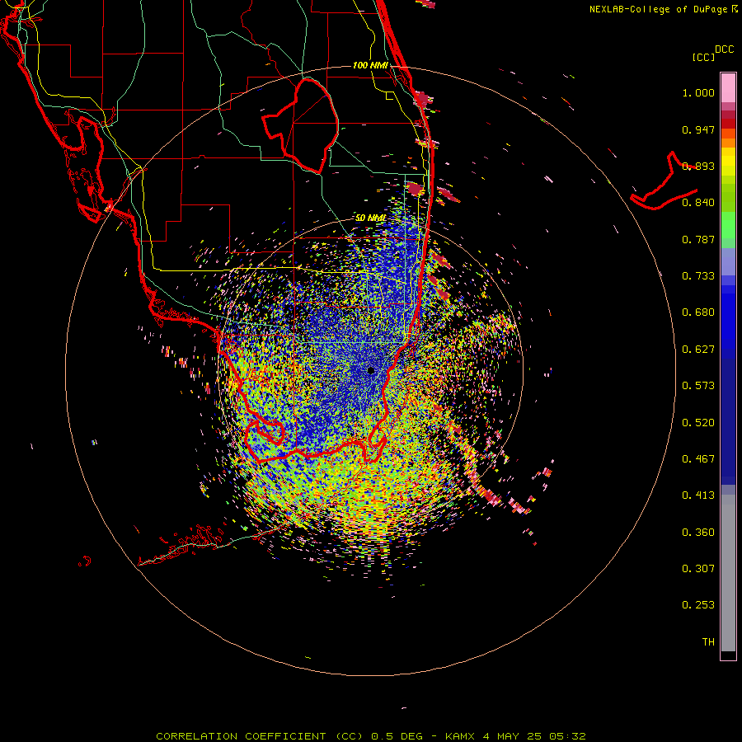Select the 0.627 scale value
This screenshot has width=742, height=742.
[x=698, y=350]
